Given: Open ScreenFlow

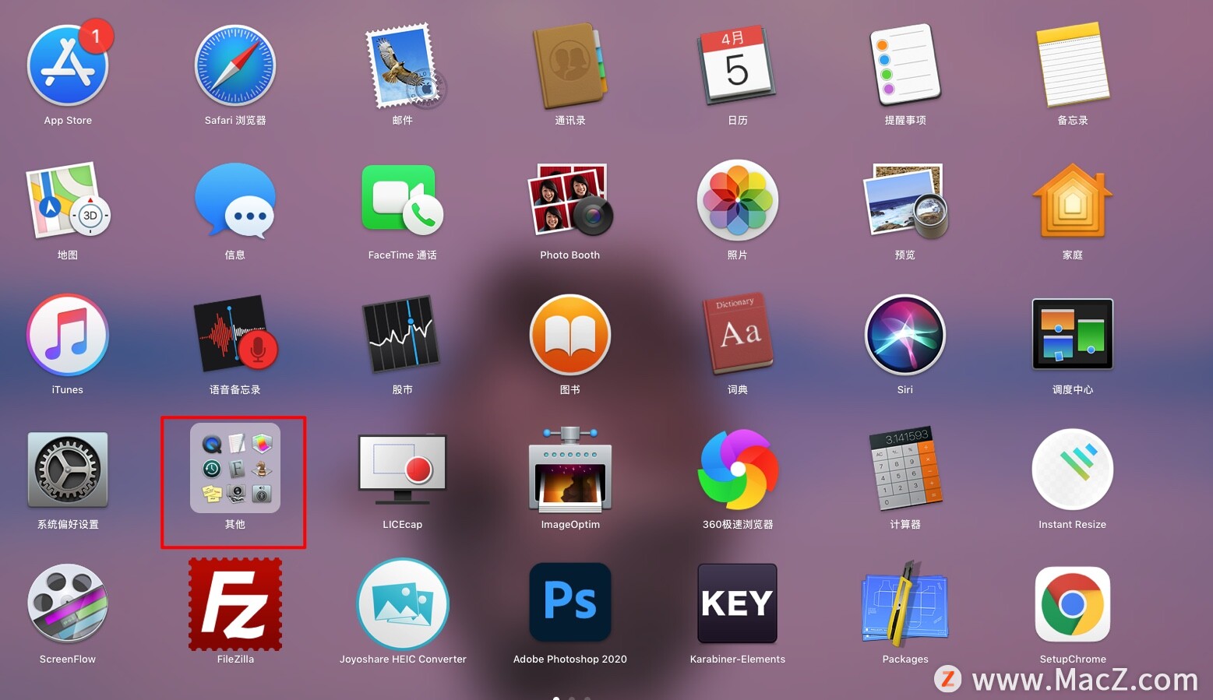Looking at the screenshot, I should 68,604.
